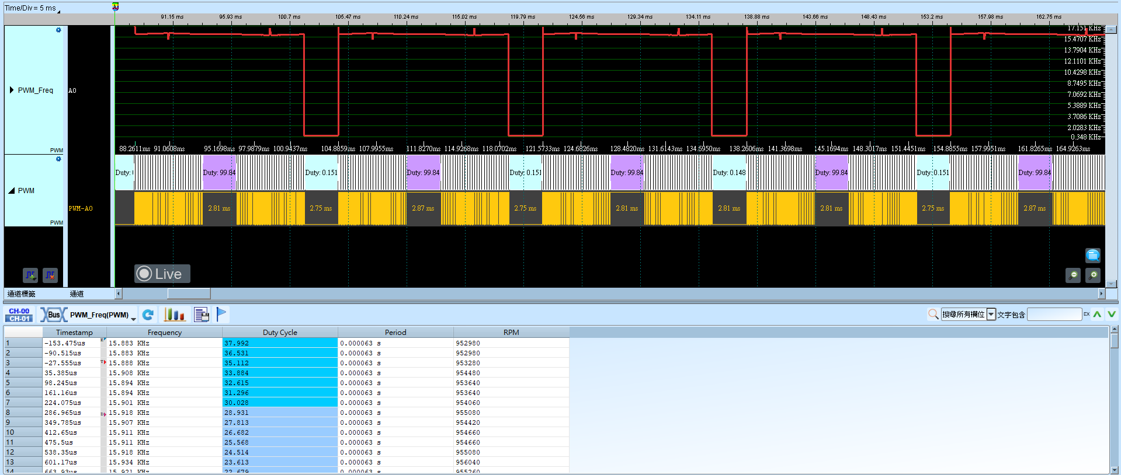Open the Time/Div dropdown

(33, 8)
